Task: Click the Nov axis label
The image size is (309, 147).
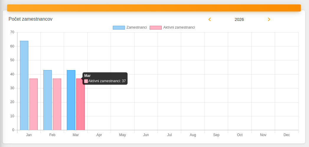Action: pos(263,135)
